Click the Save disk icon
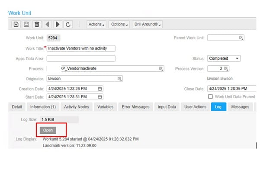270x173 pixels. coord(26,25)
